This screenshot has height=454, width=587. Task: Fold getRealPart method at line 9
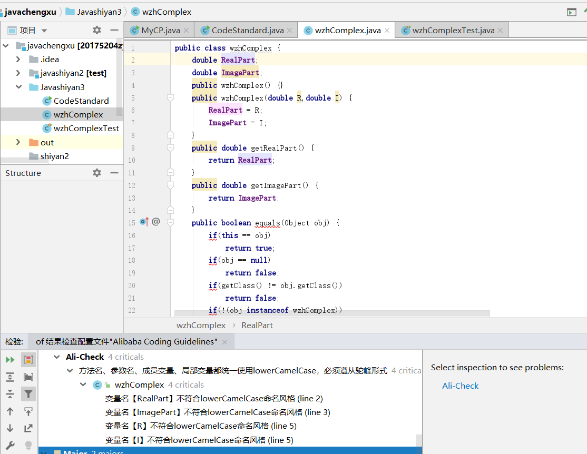[170, 148]
